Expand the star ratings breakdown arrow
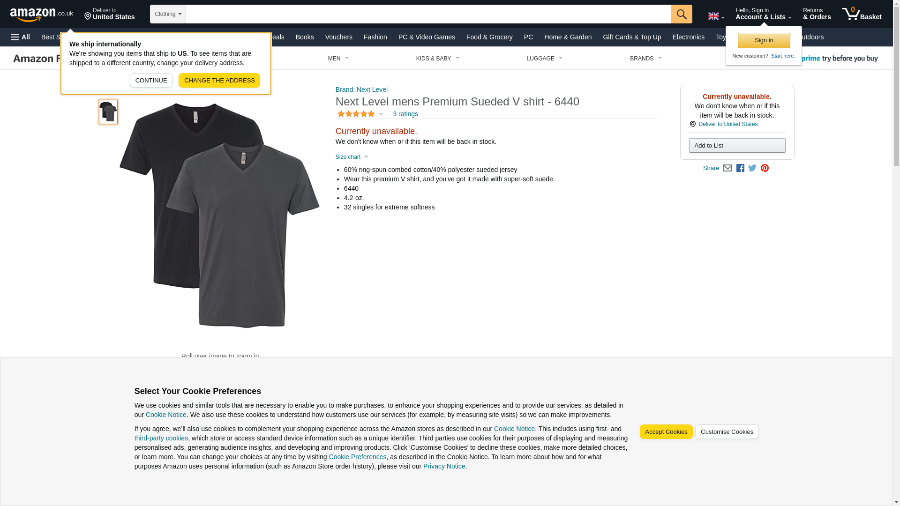Screen dimensions: 900x506 tap(381, 114)
